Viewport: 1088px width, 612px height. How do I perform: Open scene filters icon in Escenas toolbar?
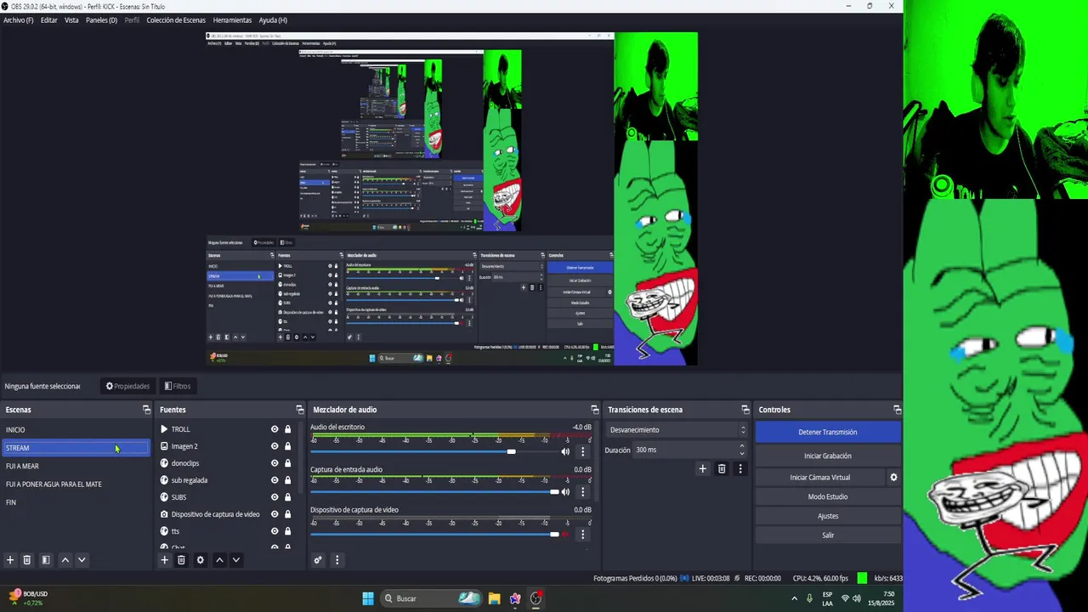tap(46, 560)
